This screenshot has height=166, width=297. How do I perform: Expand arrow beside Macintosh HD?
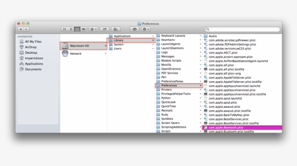click(x=105, y=46)
